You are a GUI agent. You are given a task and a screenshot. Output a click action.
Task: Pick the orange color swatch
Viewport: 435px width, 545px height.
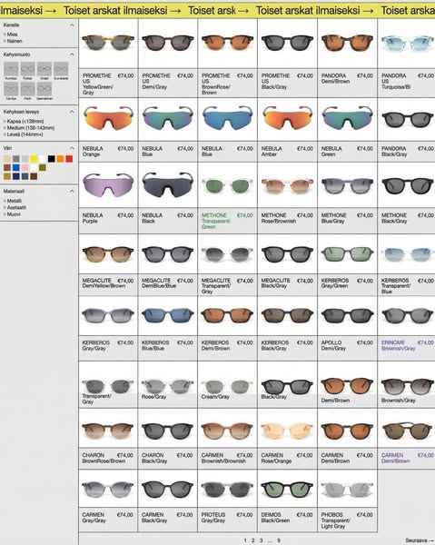click(61, 159)
